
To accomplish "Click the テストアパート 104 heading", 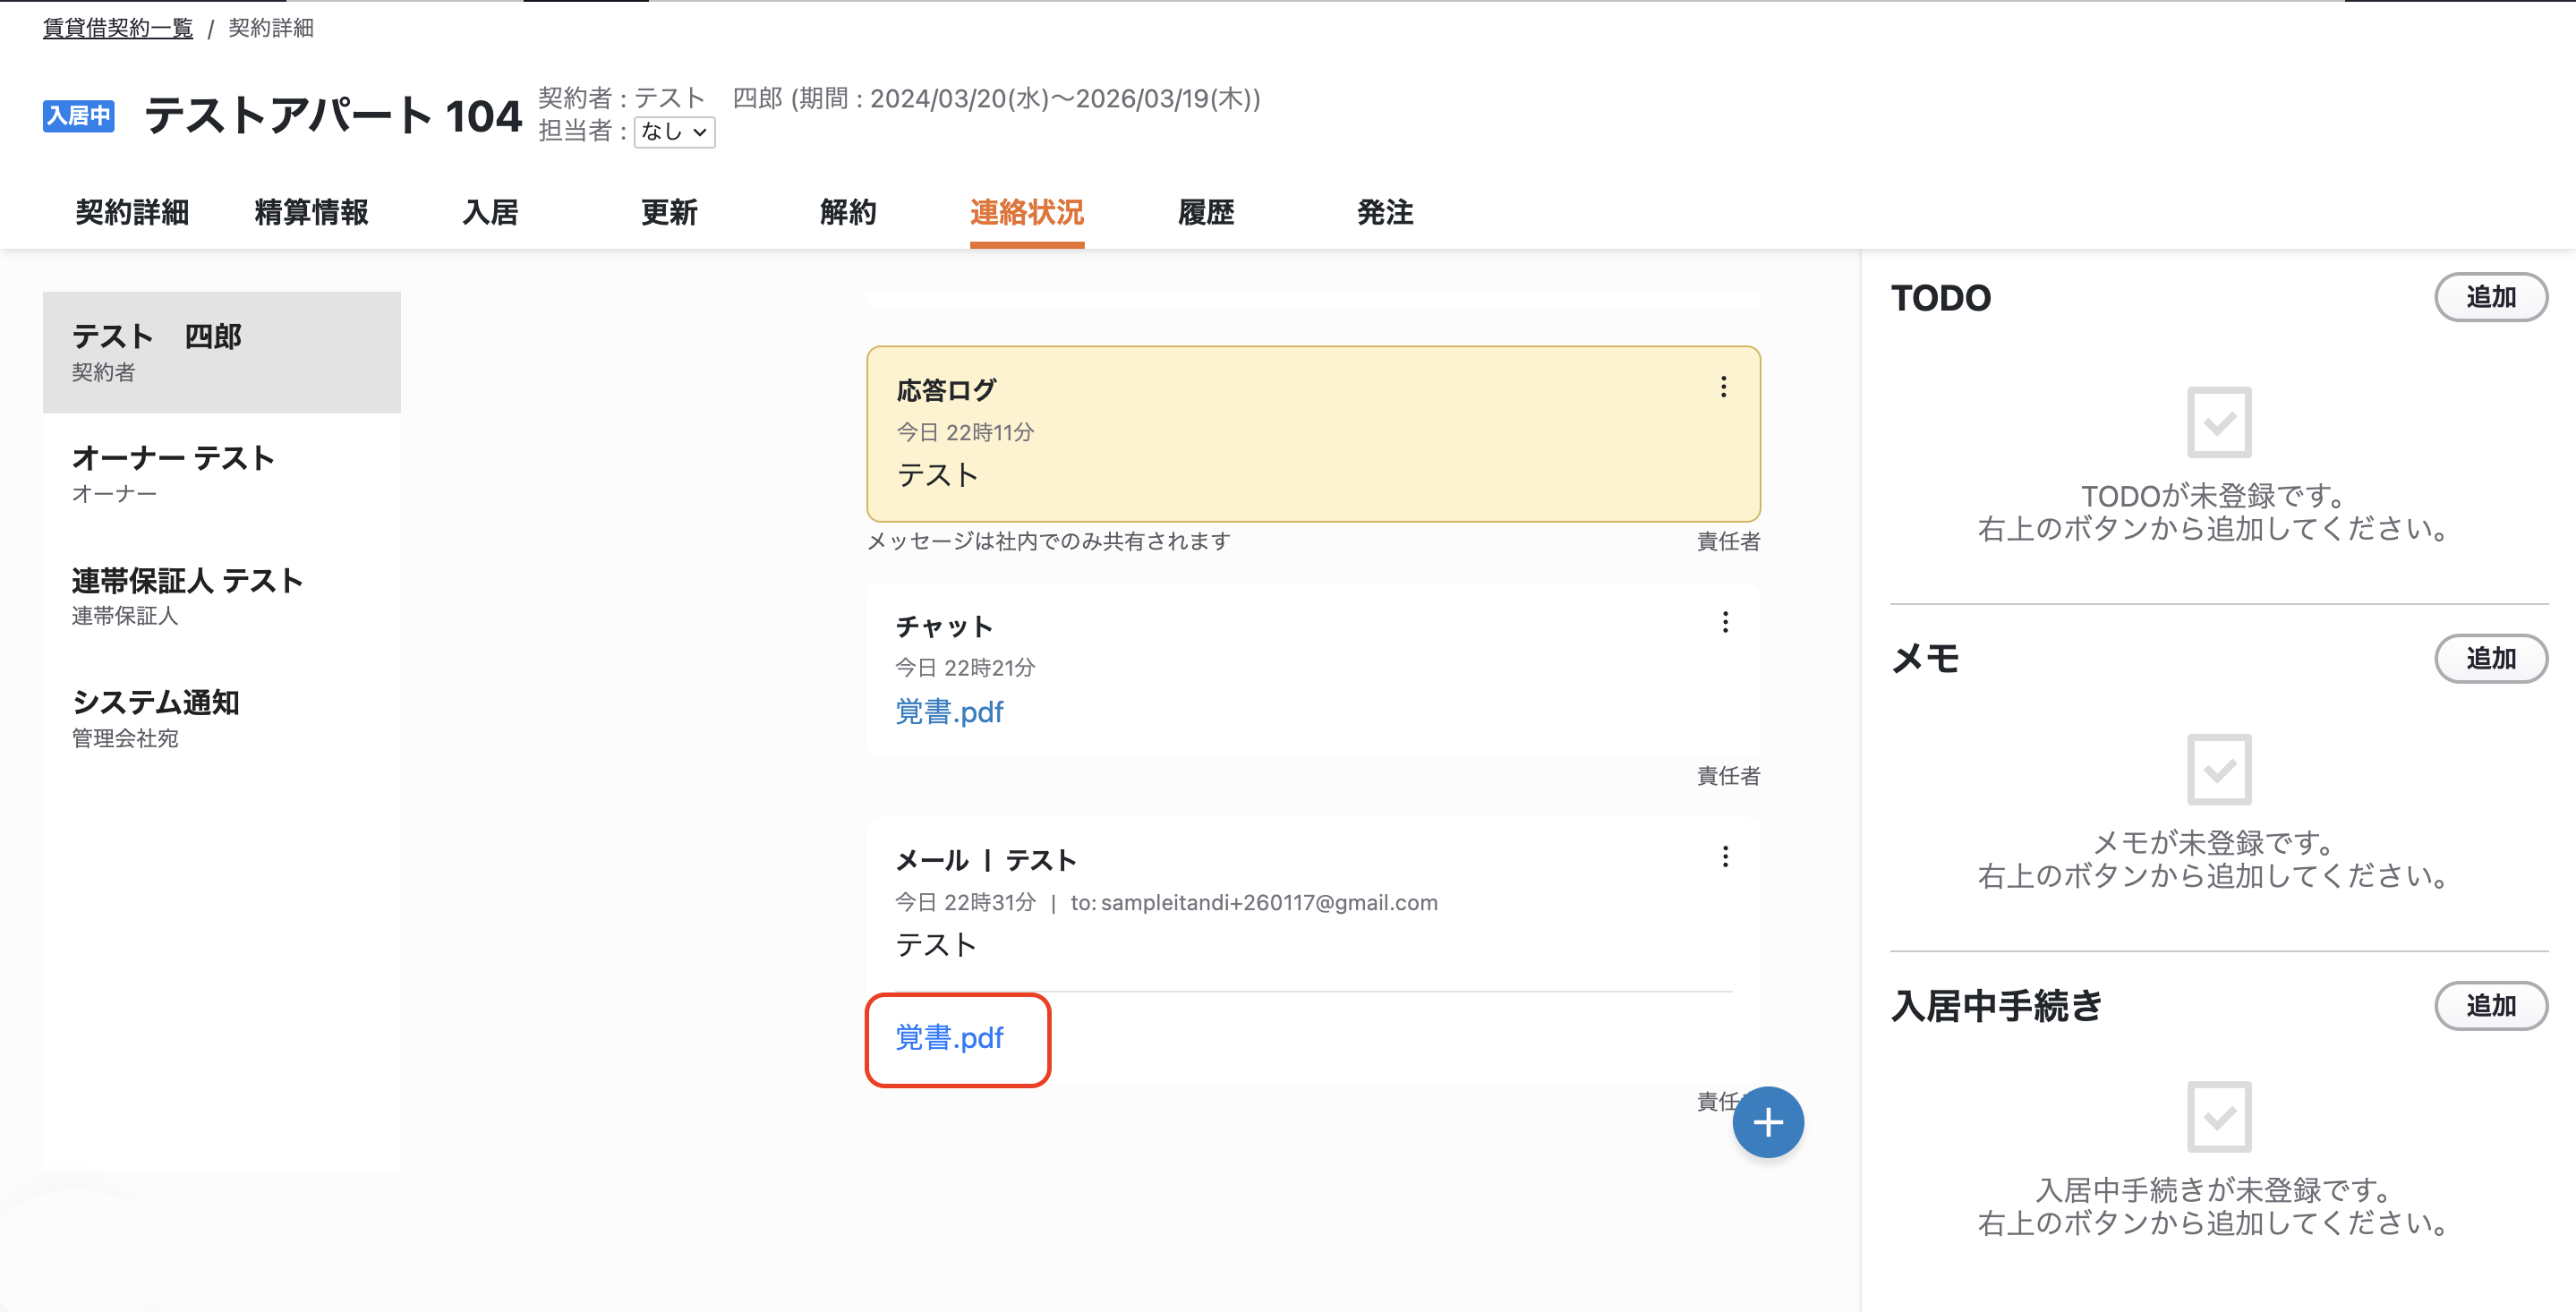I will pyautogui.click(x=334, y=115).
